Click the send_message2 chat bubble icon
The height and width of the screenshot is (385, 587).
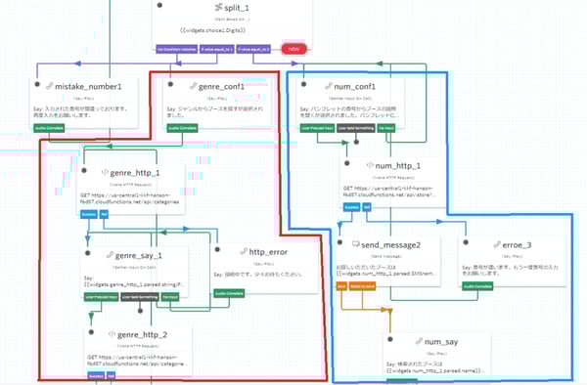356,244
